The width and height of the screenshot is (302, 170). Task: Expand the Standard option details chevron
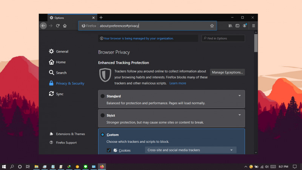coord(240,96)
